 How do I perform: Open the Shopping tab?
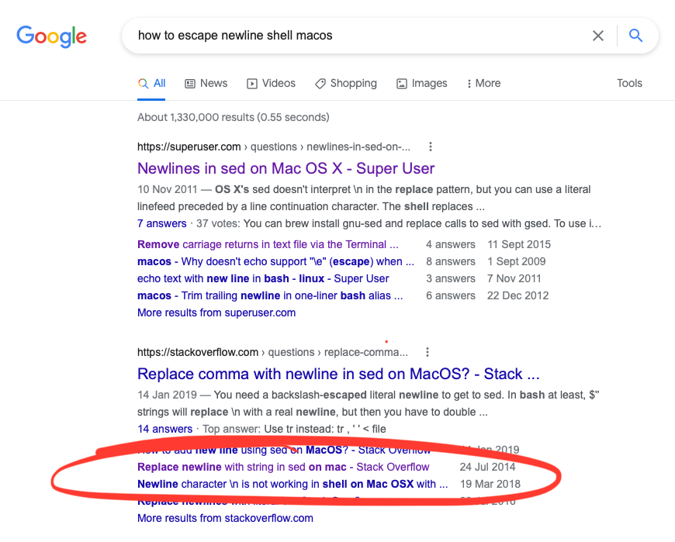pyautogui.click(x=346, y=83)
